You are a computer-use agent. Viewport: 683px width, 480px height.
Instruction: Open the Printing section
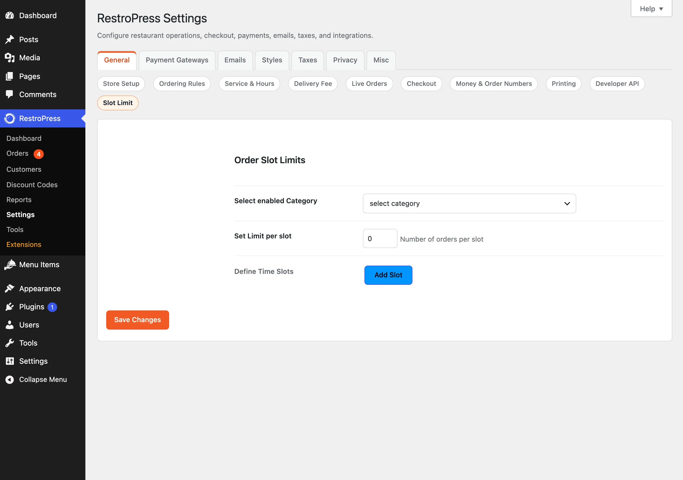pos(563,83)
